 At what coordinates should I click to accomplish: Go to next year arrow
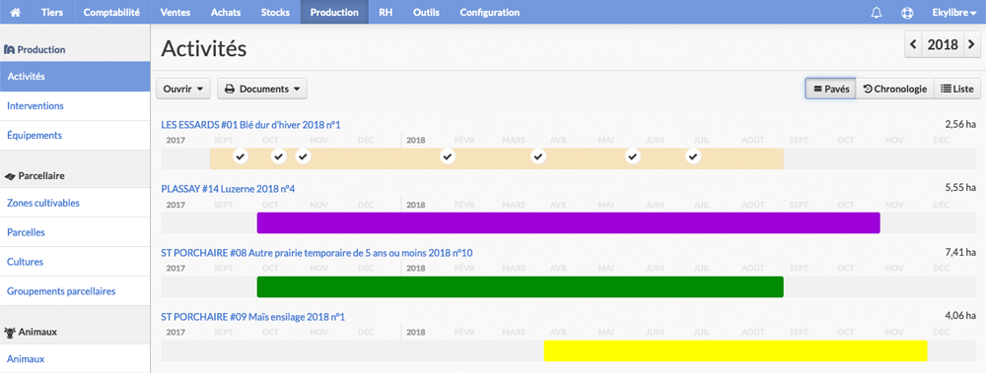[x=972, y=45]
